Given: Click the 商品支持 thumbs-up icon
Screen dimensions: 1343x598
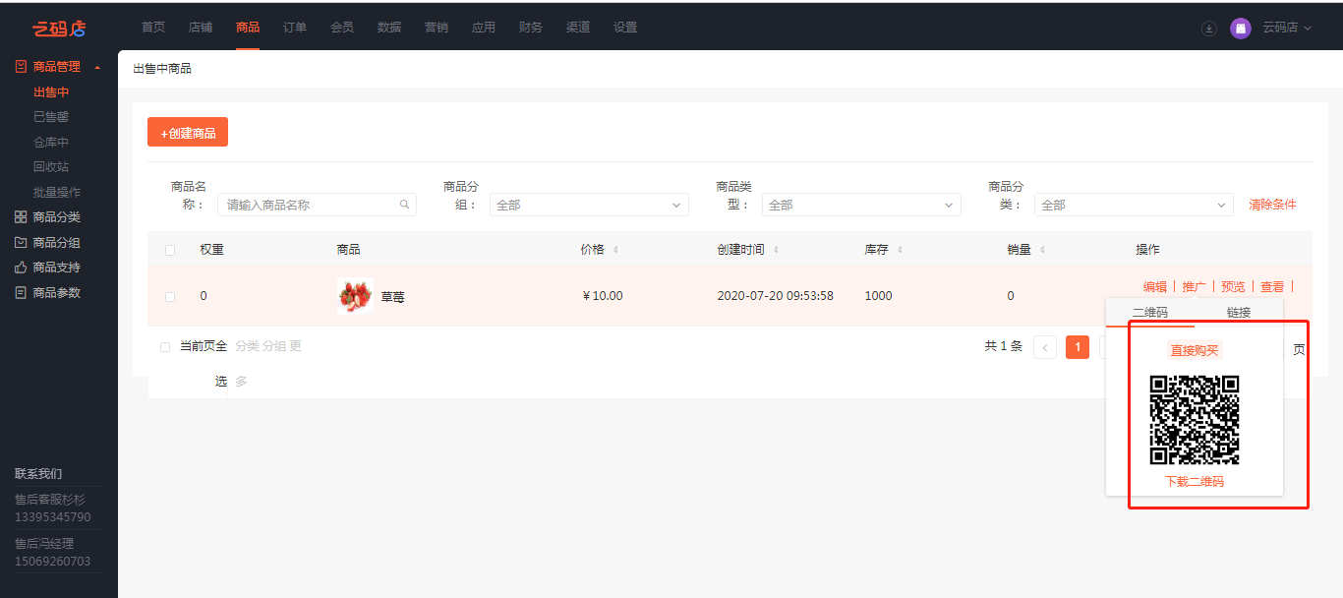Looking at the screenshot, I should pos(21,268).
